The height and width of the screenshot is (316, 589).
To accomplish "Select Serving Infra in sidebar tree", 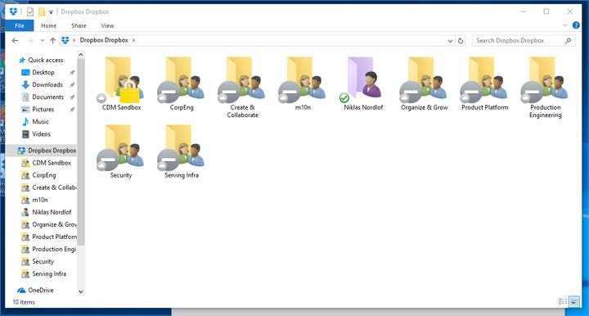I will point(49,274).
